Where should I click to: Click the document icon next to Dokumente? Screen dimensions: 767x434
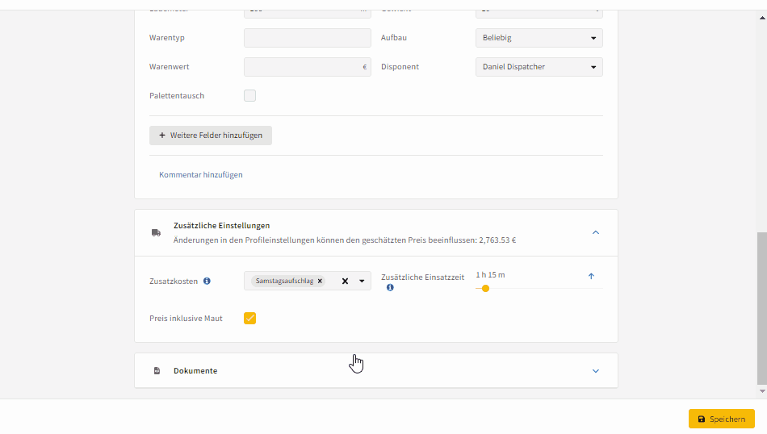(157, 371)
